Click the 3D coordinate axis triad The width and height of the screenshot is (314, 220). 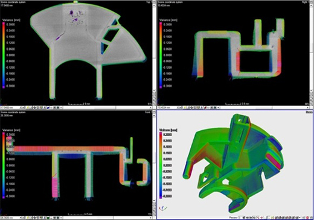click(x=162, y=209)
